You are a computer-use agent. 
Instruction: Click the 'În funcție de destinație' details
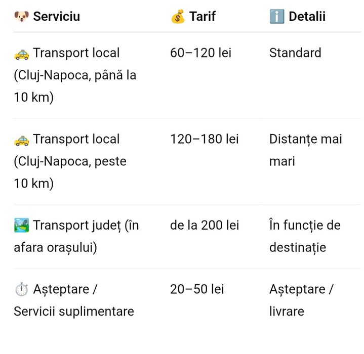305,236
